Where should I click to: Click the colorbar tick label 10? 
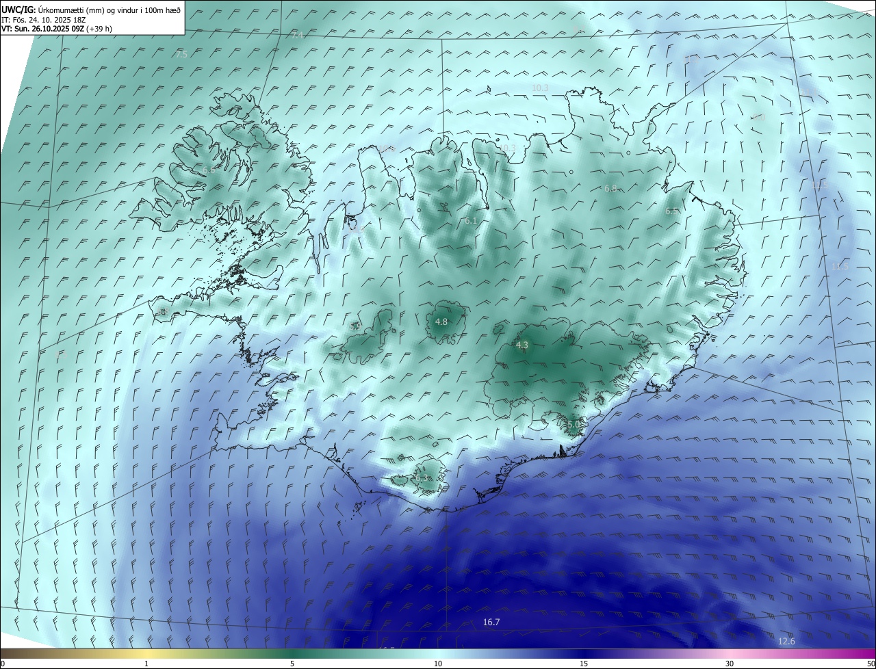pos(438,664)
